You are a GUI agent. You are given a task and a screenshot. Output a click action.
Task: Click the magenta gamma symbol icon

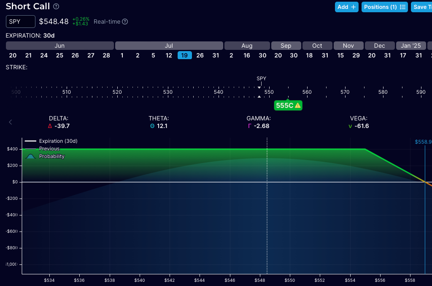pyautogui.click(x=250, y=126)
